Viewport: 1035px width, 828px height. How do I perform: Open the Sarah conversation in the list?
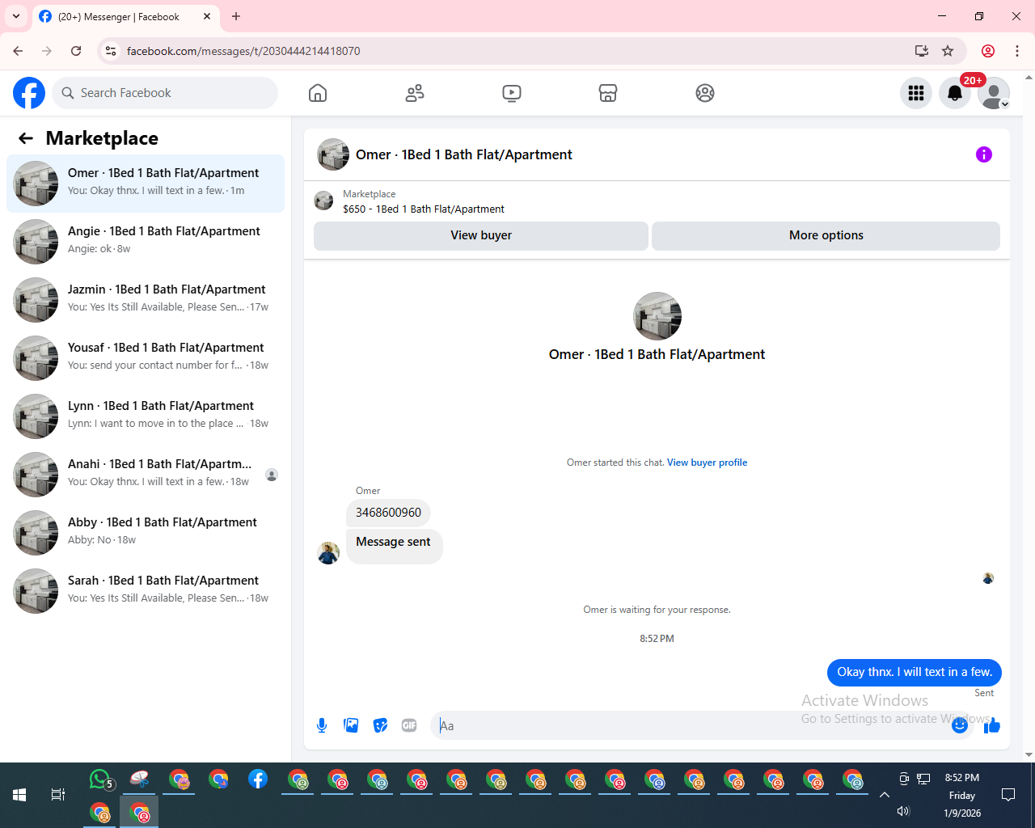click(x=146, y=591)
